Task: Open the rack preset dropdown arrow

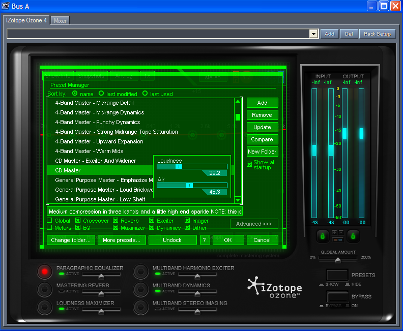Action: point(313,34)
